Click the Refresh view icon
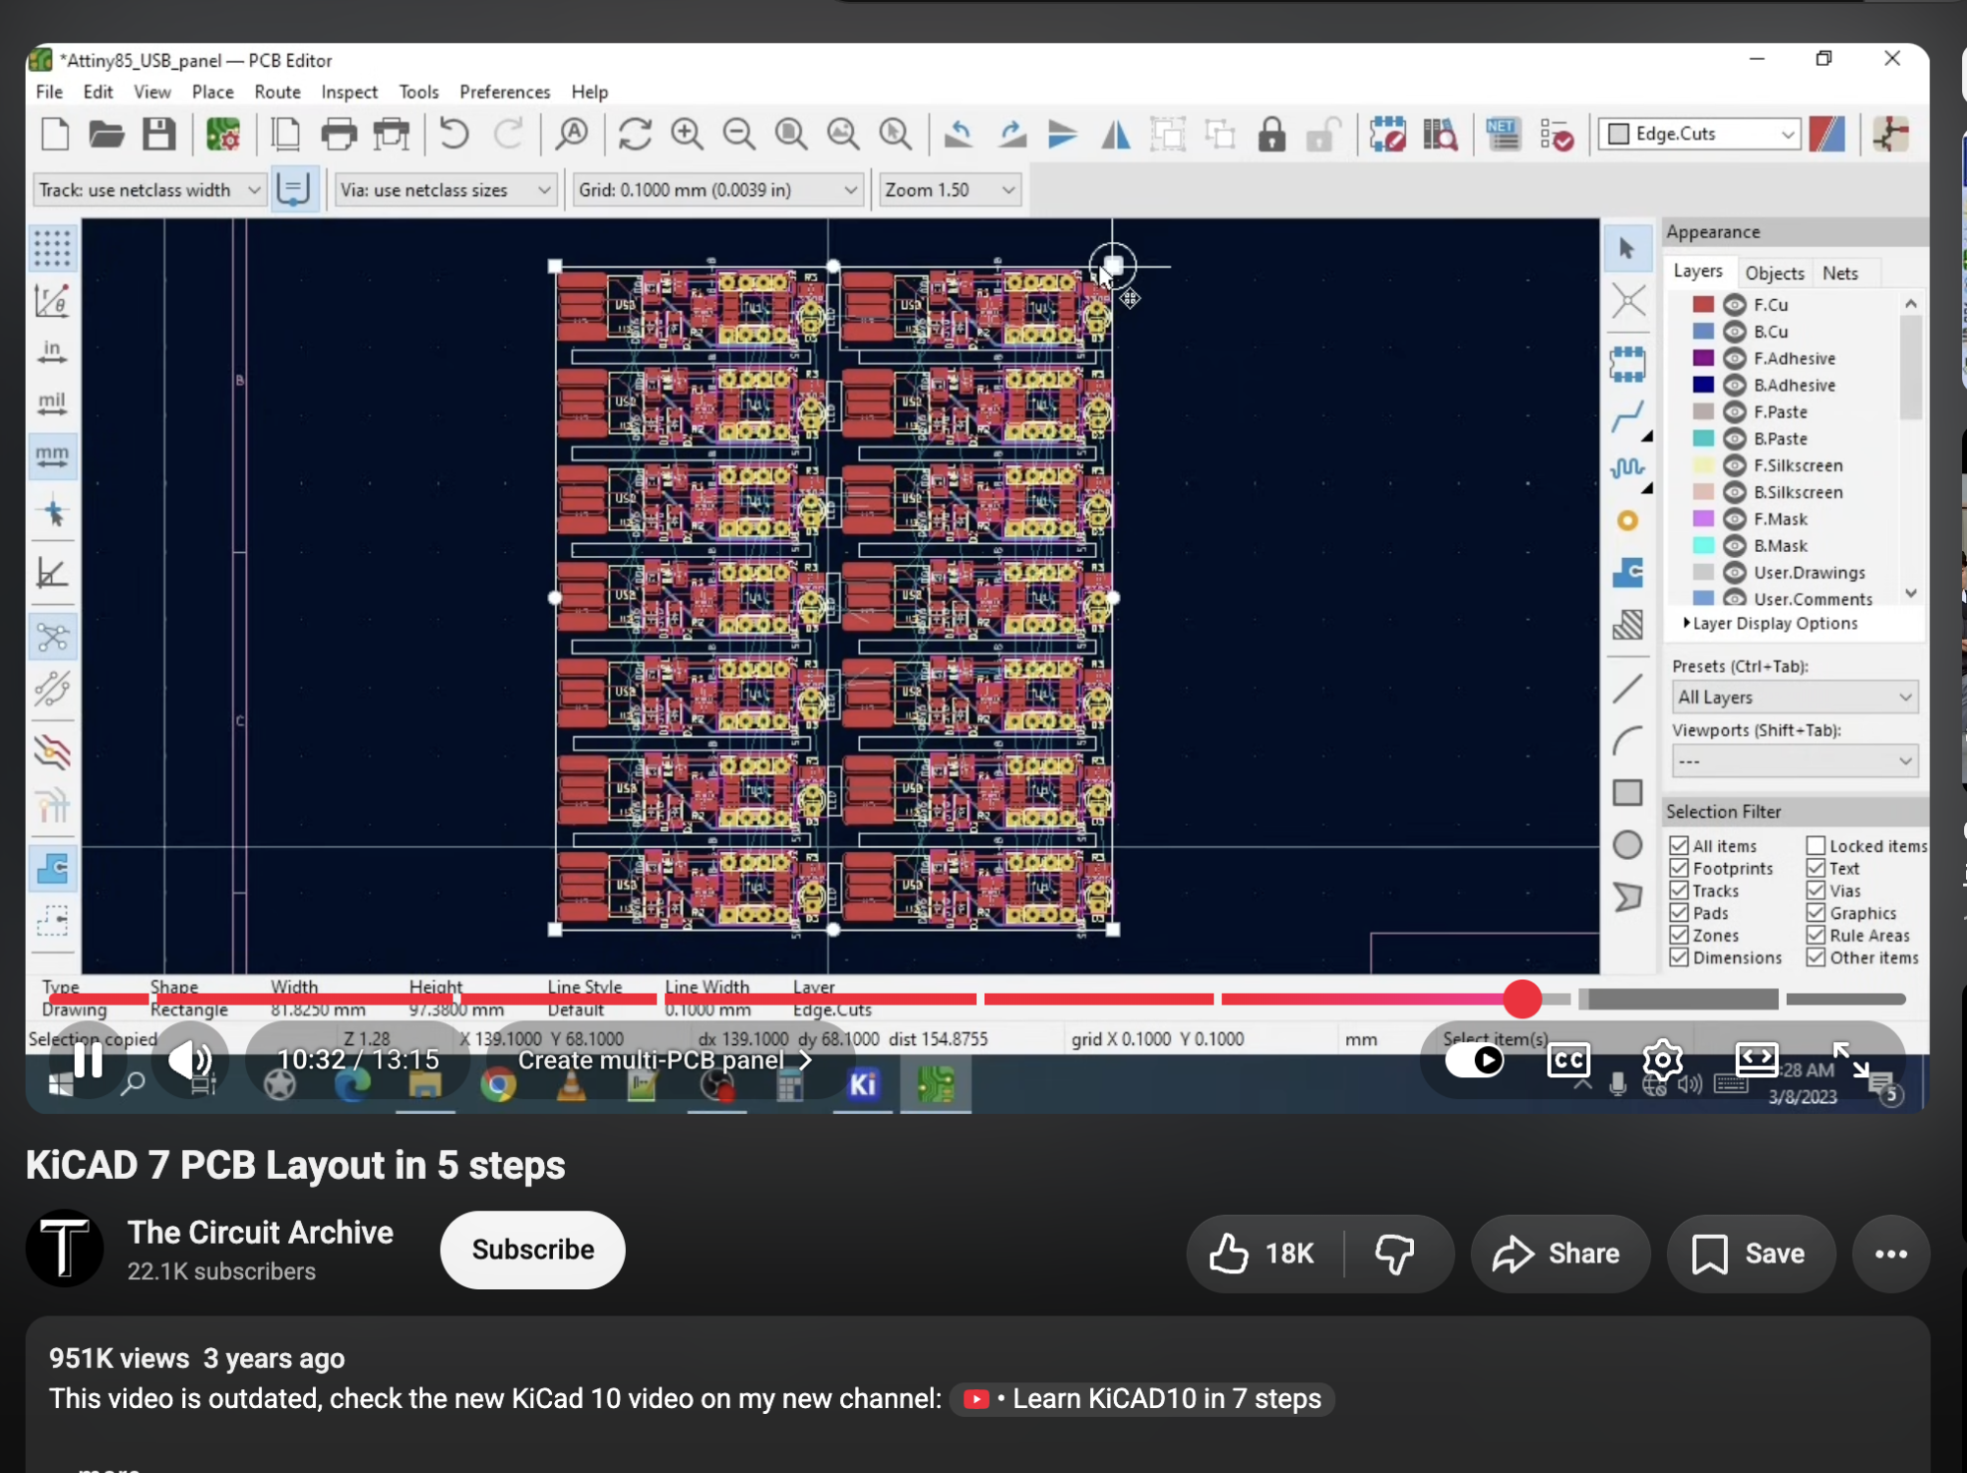Viewport: 1967px width, 1473px height. pyautogui.click(x=635, y=134)
